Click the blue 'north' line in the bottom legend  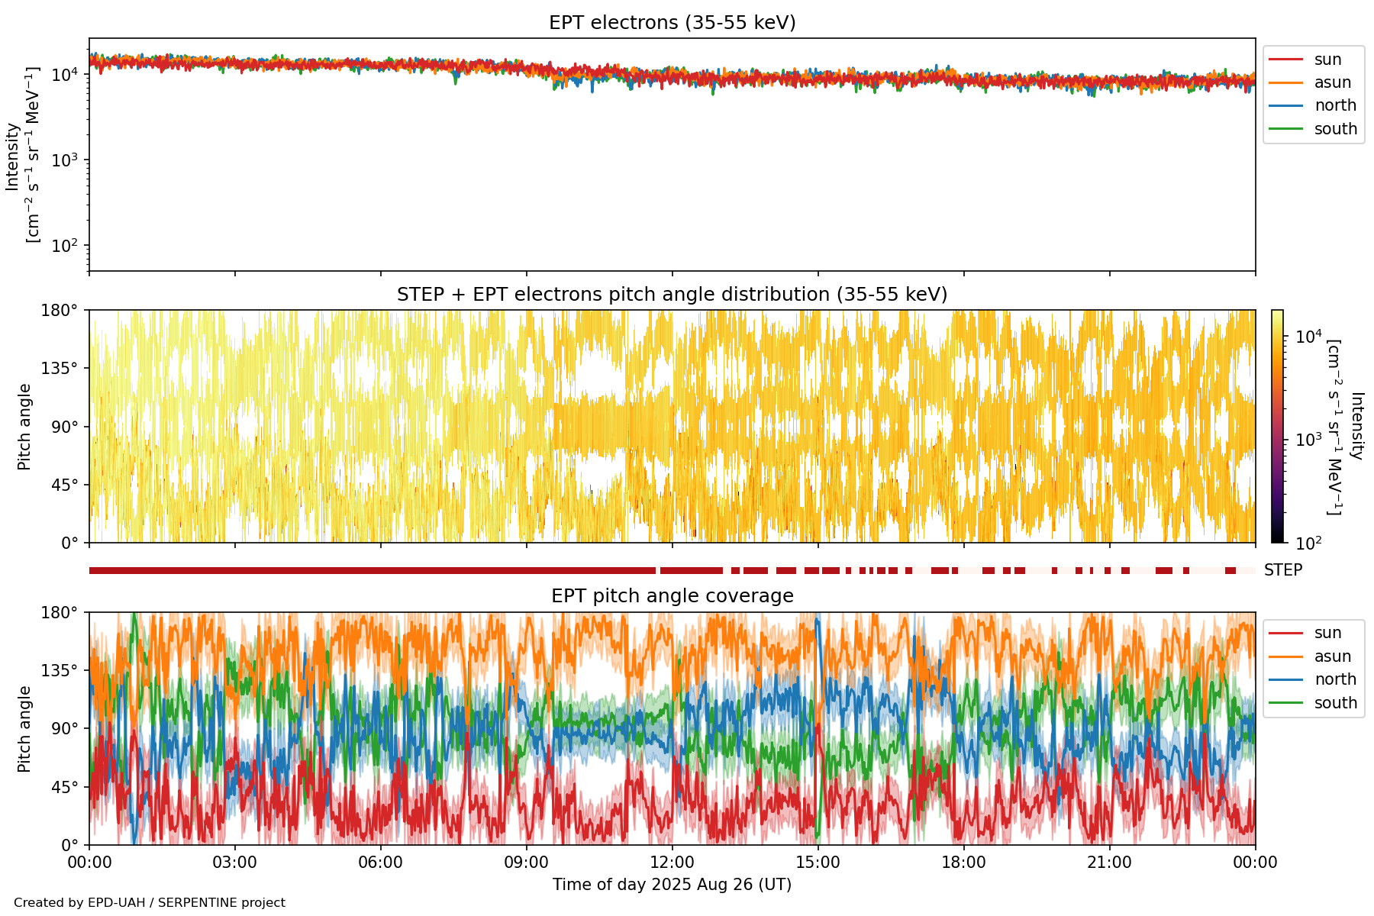[1285, 679]
